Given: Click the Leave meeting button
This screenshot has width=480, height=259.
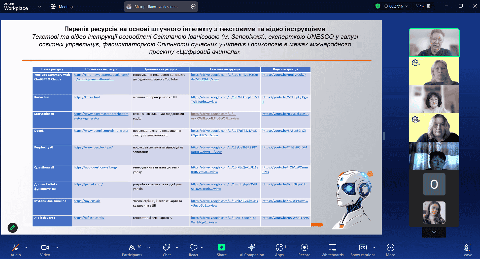Looking at the screenshot, I should click(x=467, y=250).
